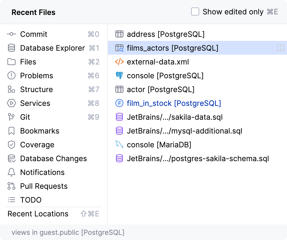287x240 pixels.
Task: Click the Notifications bell icon
Action: pyautogui.click(x=11, y=172)
